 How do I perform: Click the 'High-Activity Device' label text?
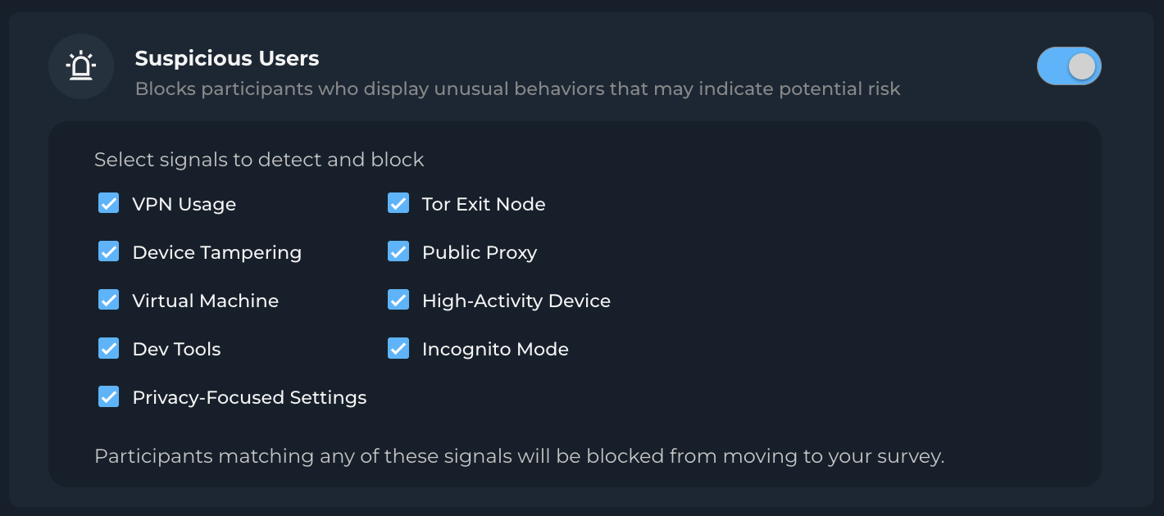[x=516, y=301]
